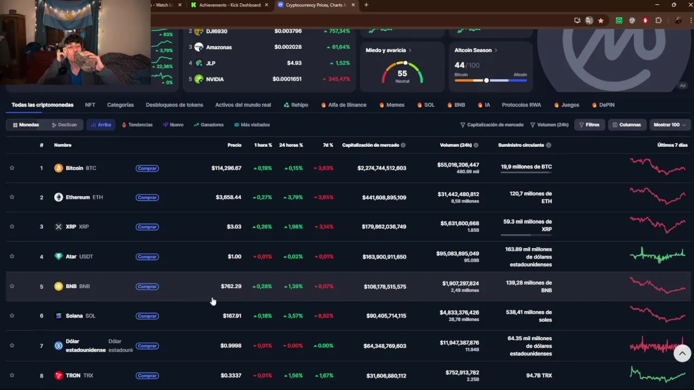Click Comprar button for Bitcoin

[147, 168]
